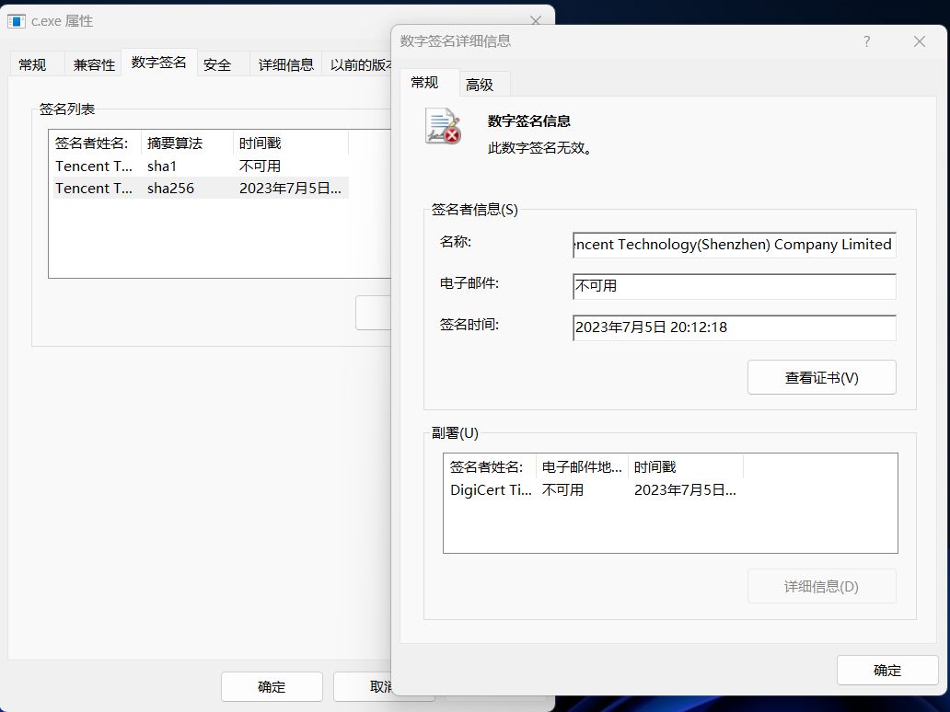This screenshot has height=712, width=950.
Task: Switch to 详细信息 tab in properties window
Action: (x=286, y=64)
